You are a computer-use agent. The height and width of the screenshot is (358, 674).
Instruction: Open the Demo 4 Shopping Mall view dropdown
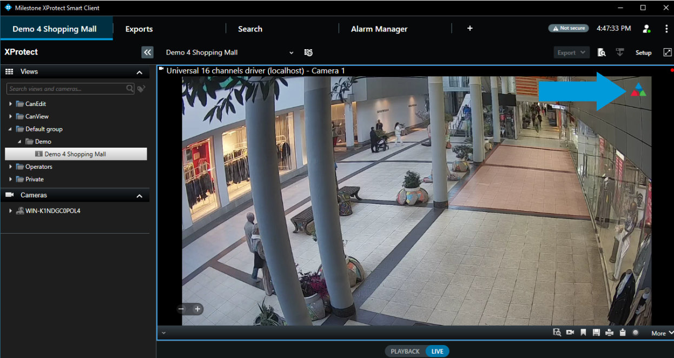[291, 53]
